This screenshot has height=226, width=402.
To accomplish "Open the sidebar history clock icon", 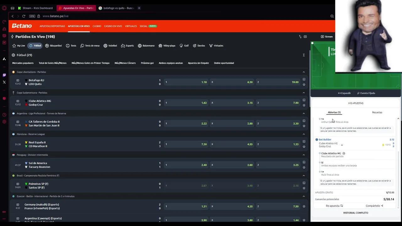I will click(4, 115).
